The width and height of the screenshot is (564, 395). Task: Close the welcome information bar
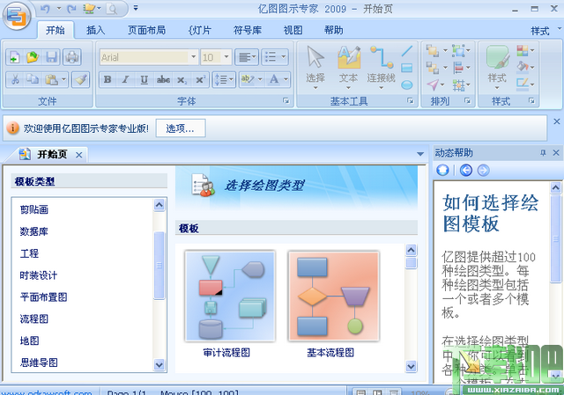[x=556, y=121]
